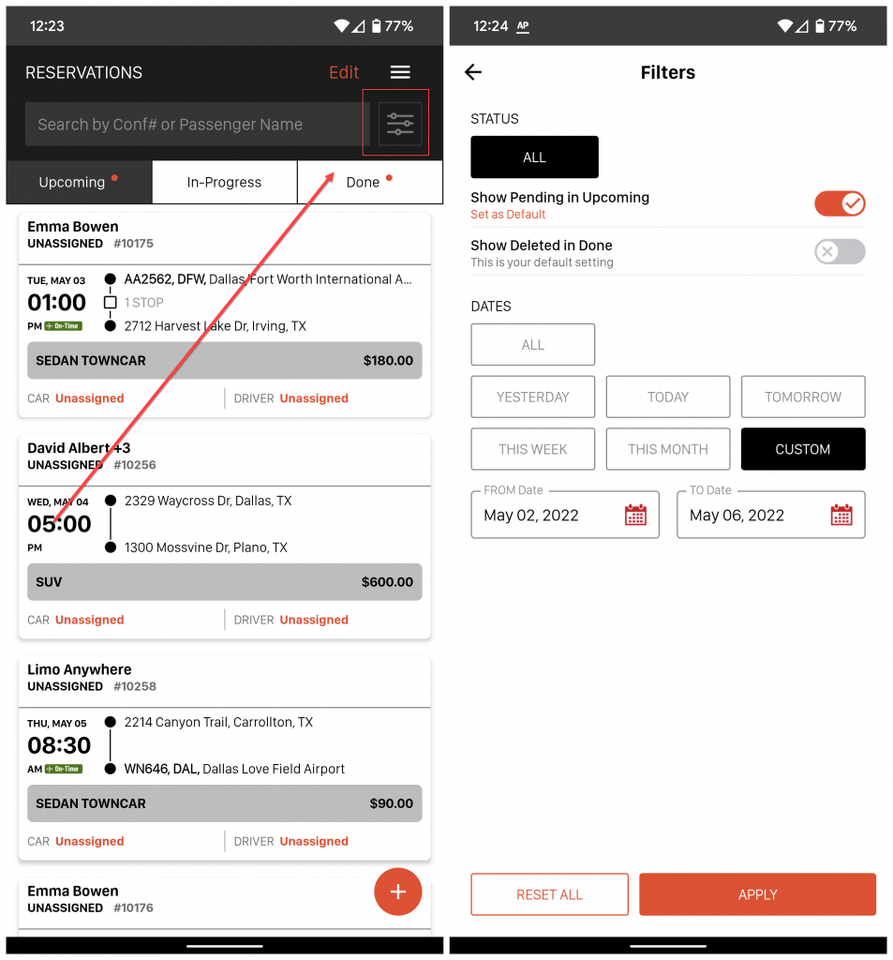Open the TO Date field May 06, 2022
The image size is (893, 960).
pos(750,515)
